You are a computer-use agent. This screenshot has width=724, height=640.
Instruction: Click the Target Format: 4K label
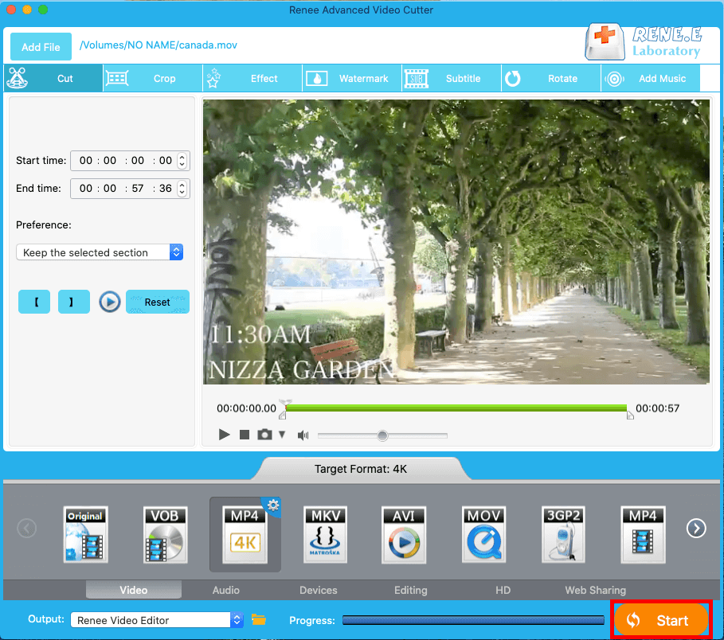tap(361, 470)
